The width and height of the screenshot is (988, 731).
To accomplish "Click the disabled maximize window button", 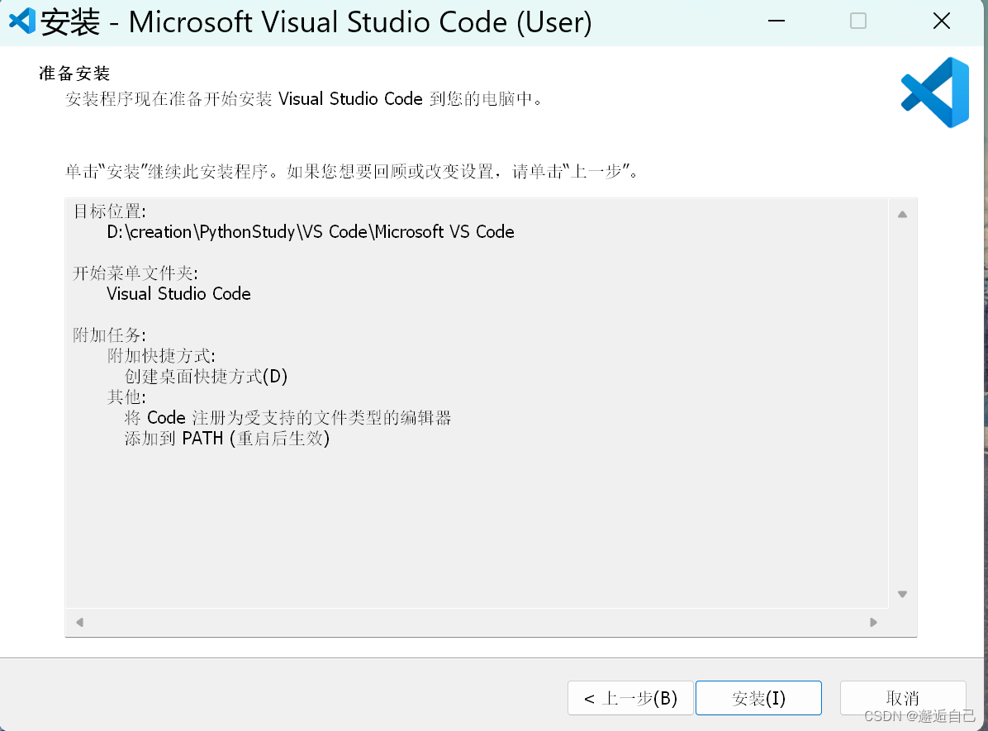I will (858, 21).
